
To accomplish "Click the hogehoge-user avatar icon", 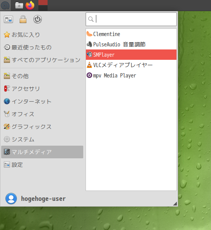I will [x=11, y=199].
